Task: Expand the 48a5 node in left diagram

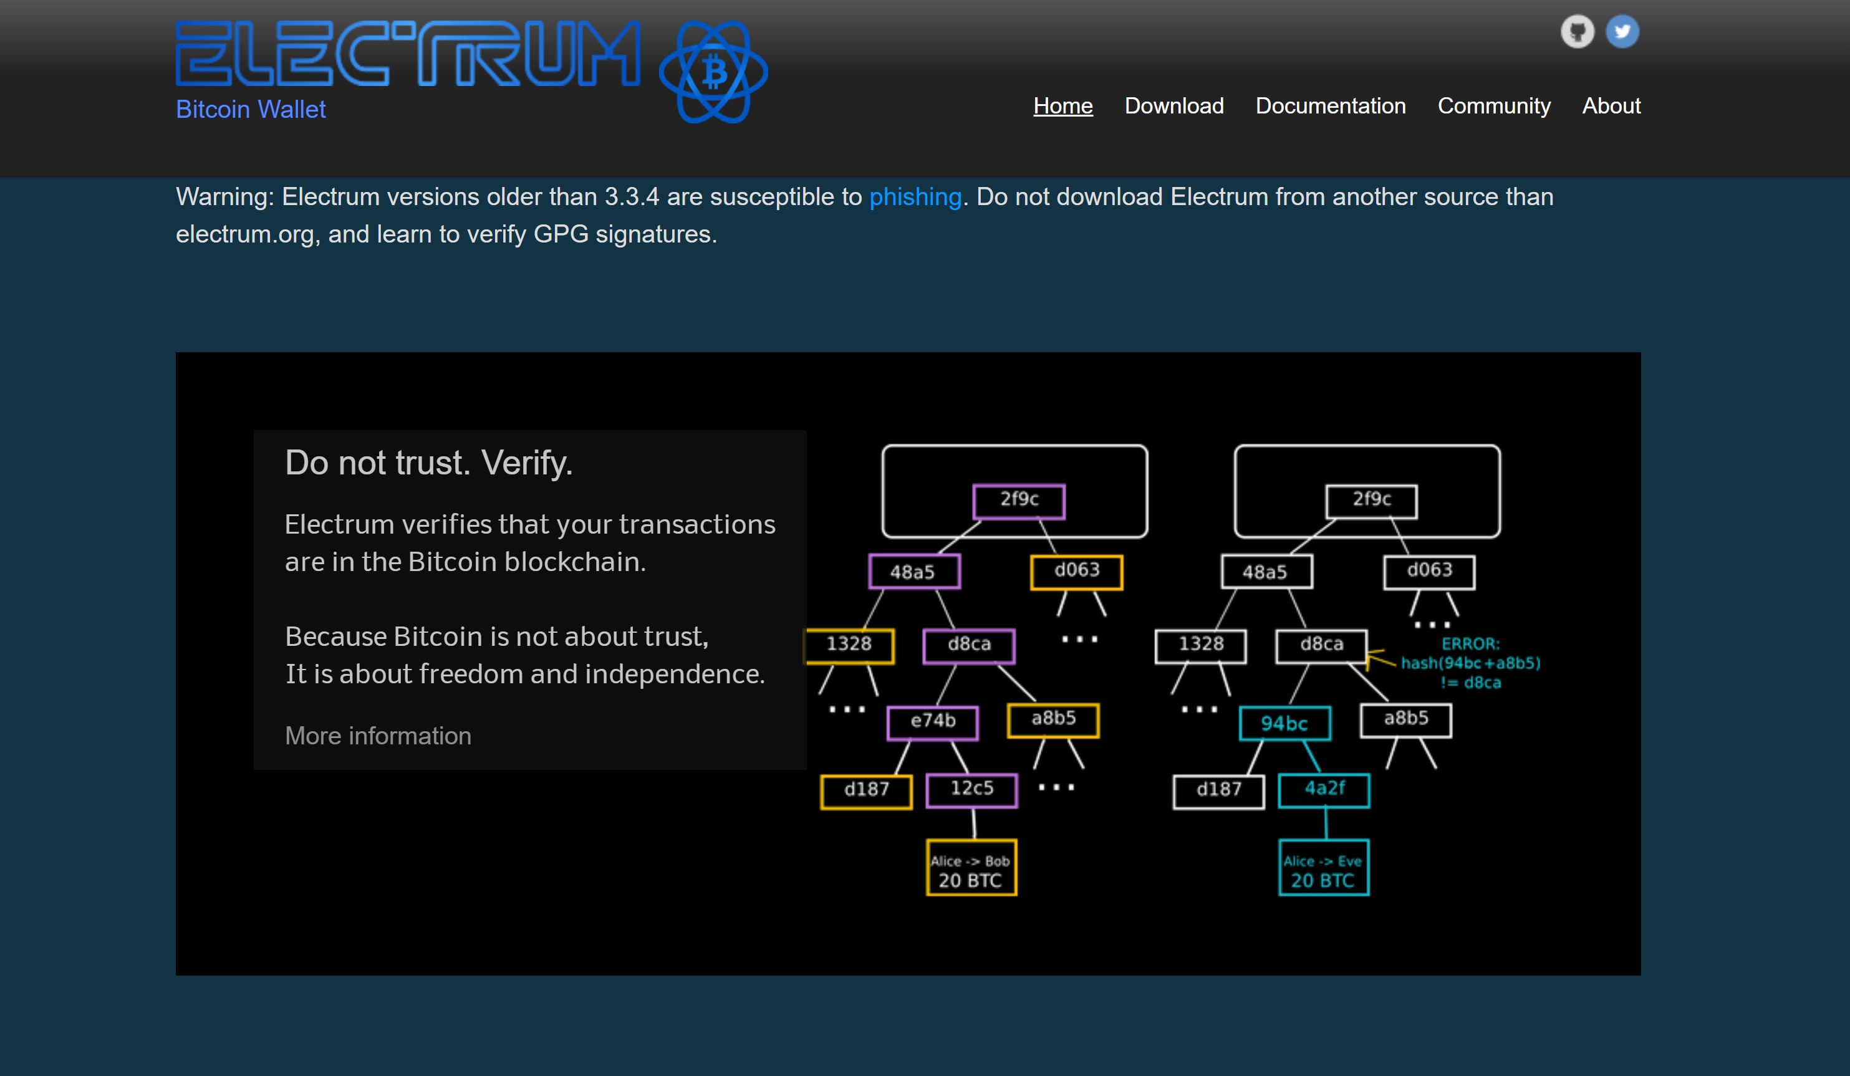Action: coord(911,569)
